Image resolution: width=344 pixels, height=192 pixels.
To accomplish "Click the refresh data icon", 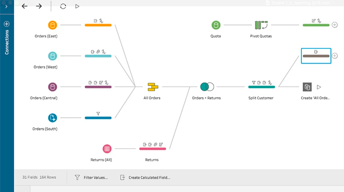I will coord(63,6).
